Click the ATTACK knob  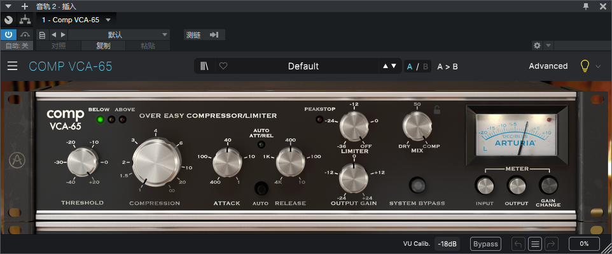point(227,162)
